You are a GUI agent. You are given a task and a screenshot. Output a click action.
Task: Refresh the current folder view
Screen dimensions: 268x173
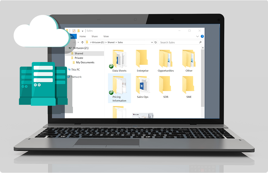(156, 42)
